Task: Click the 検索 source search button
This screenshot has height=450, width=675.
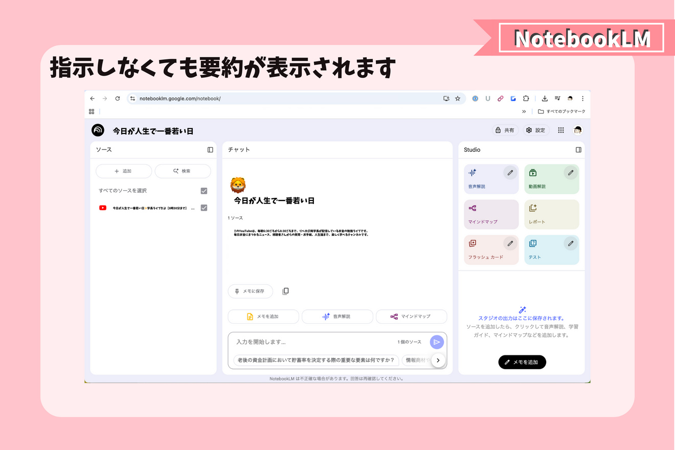Action: (183, 171)
